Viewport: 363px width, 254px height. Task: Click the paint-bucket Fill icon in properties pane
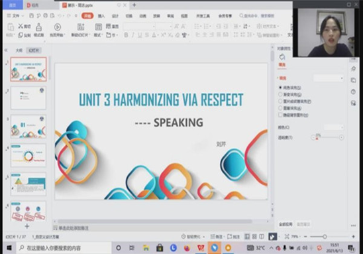coord(282,57)
